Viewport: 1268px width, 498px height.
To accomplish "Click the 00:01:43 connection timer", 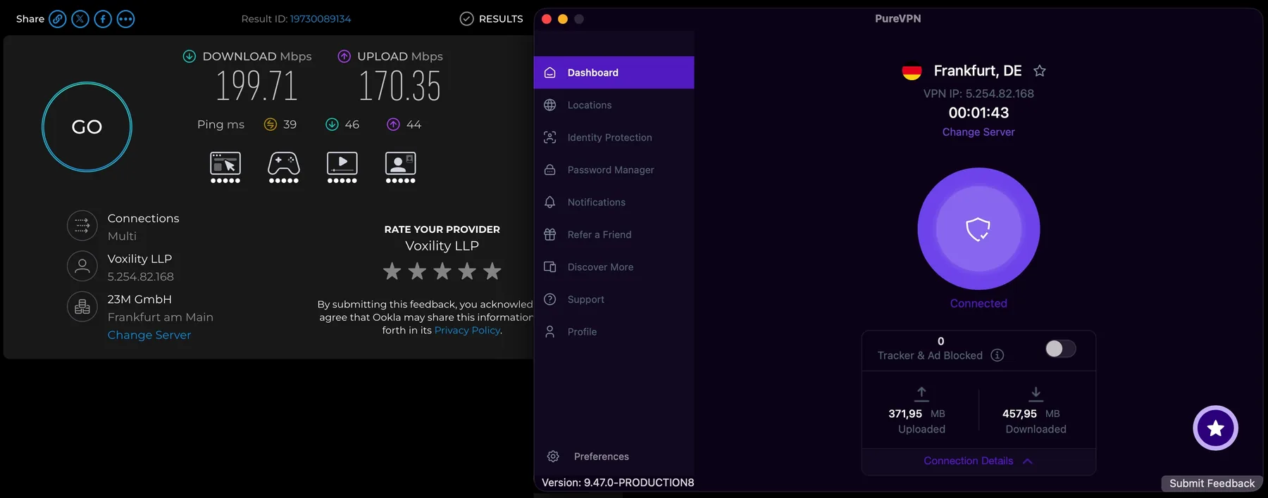I will (x=978, y=113).
